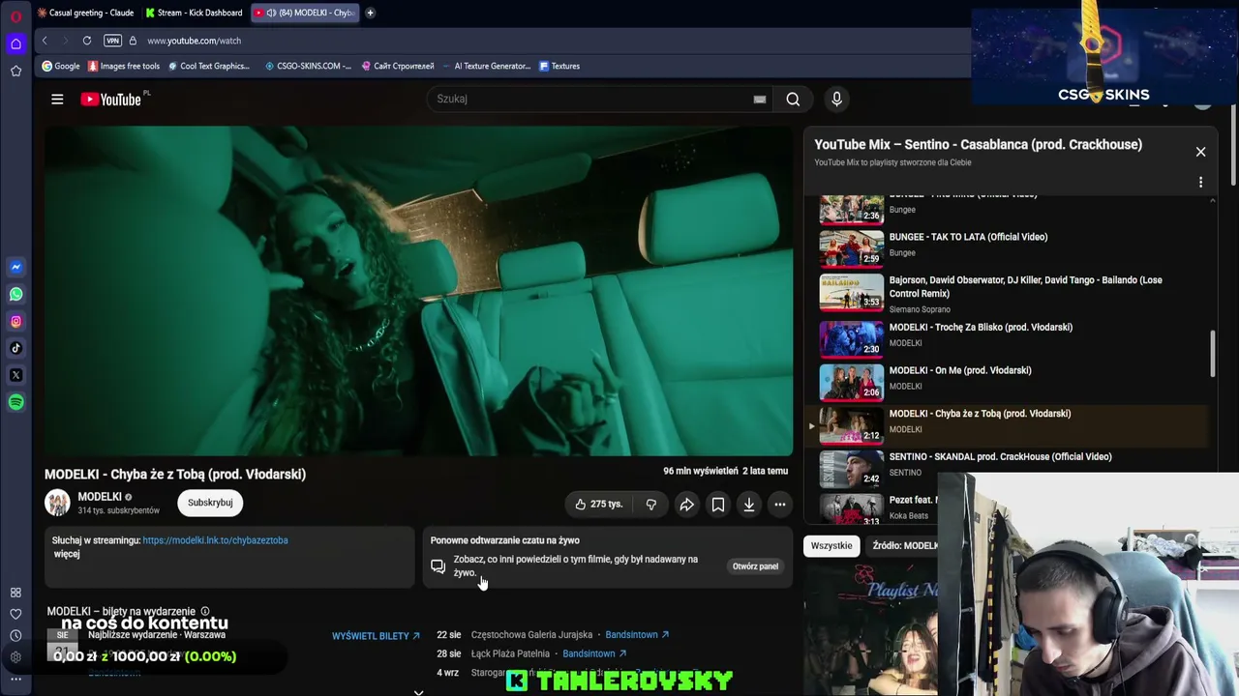Open Spotify in the Opera sidebar
Viewport: 1239px width, 696px height.
[15, 402]
